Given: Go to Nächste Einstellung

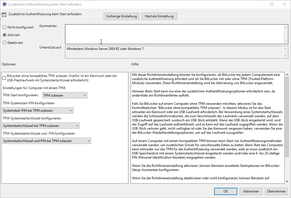Looking at the screenshot, I should tap(159, 16).
